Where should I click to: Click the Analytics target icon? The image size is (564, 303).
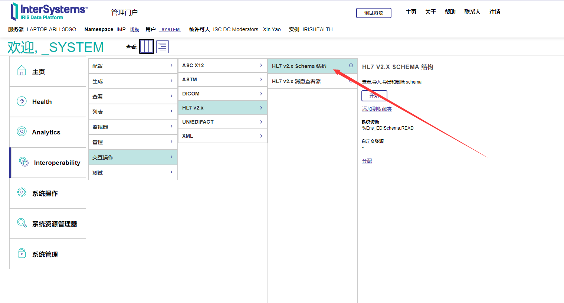22,131
